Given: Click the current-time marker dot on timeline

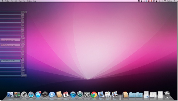Looking at the screenshot, I should pyautogui.click(x=21, y=58).
